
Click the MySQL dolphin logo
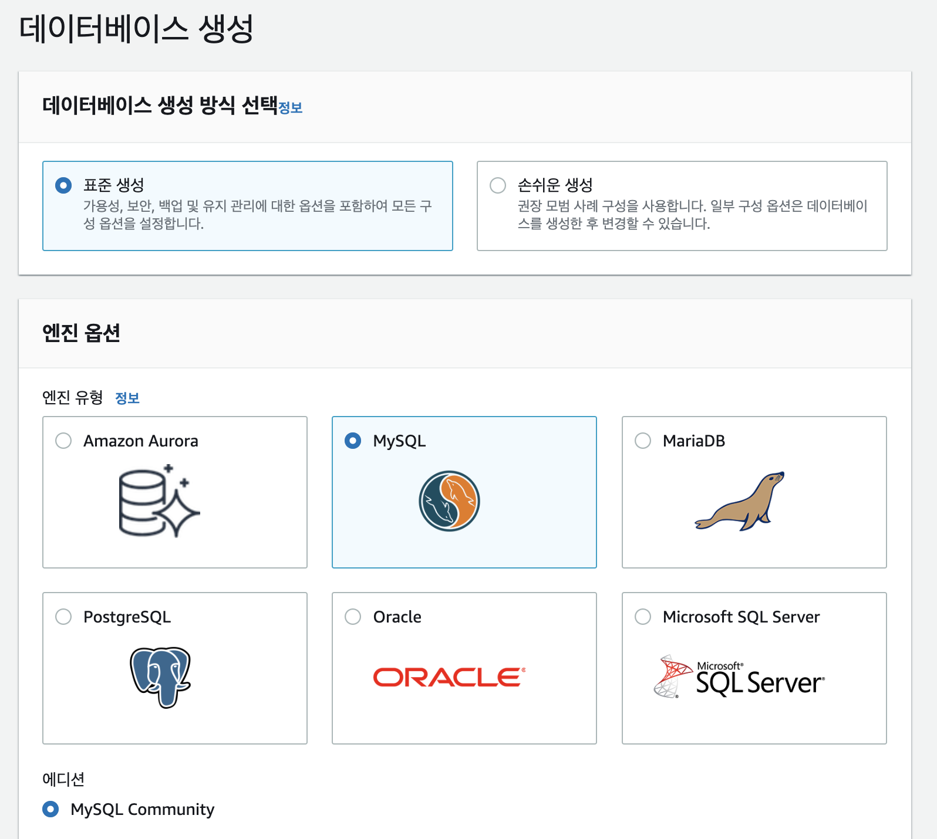[449, 501]
